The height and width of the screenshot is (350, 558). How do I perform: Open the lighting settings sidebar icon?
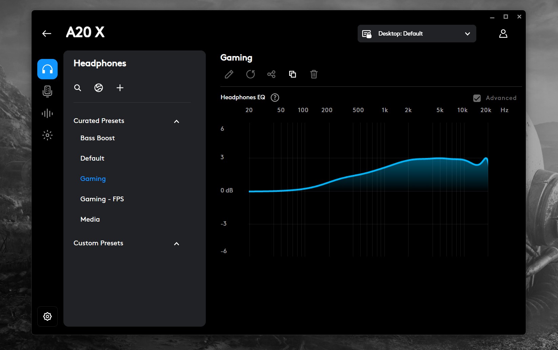point(47,135)
